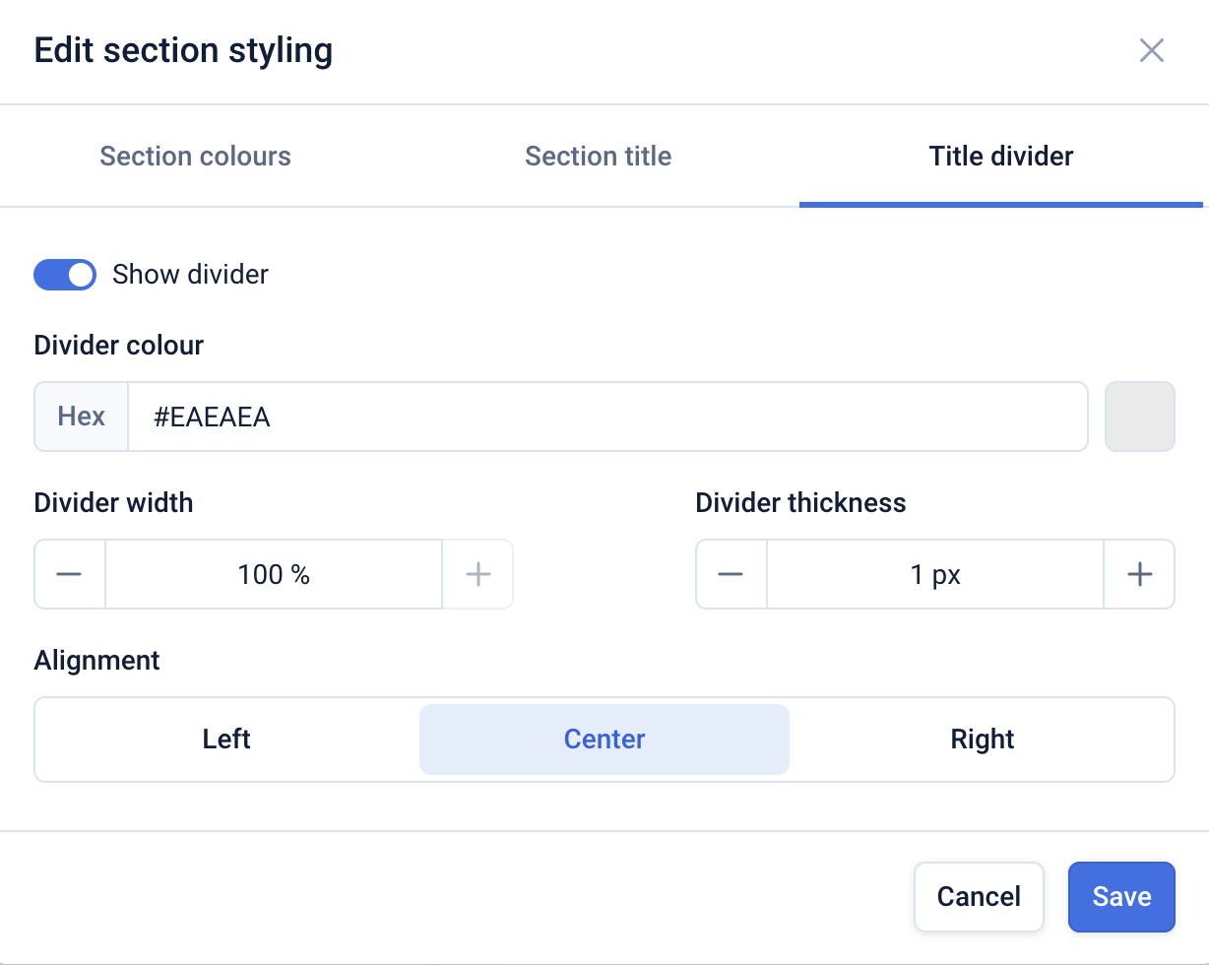Select Left alignment option
The width and height of the screenshot is (1209, 965).
[x=226, y=740]
